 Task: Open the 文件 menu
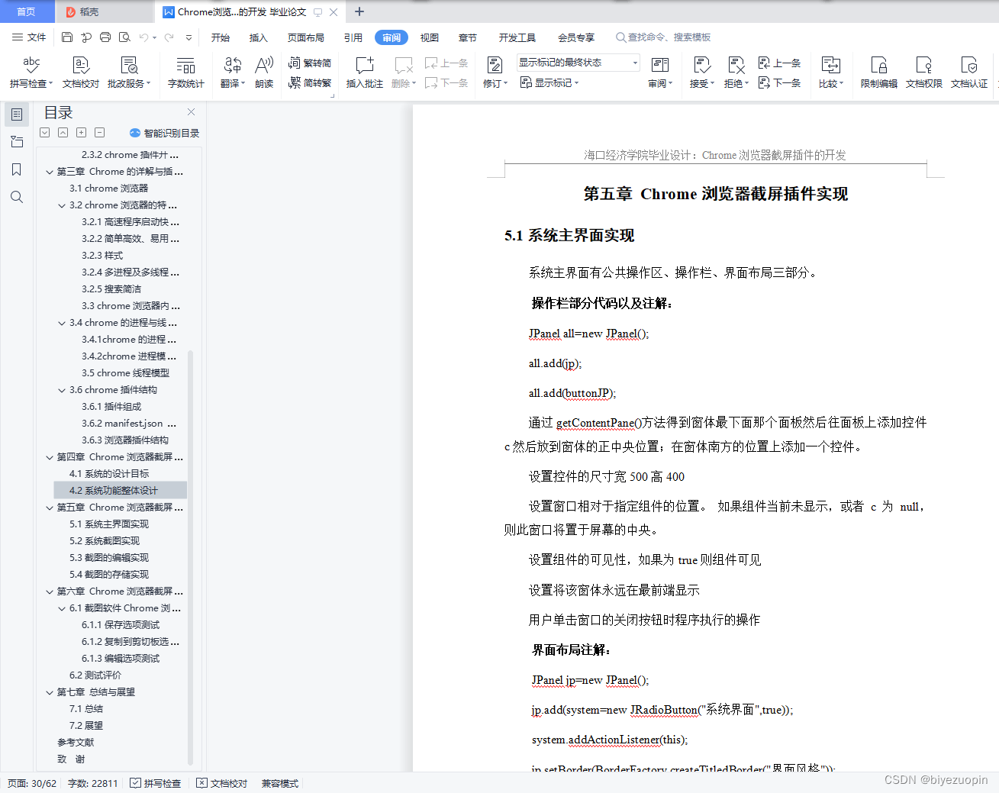point(29,37)
